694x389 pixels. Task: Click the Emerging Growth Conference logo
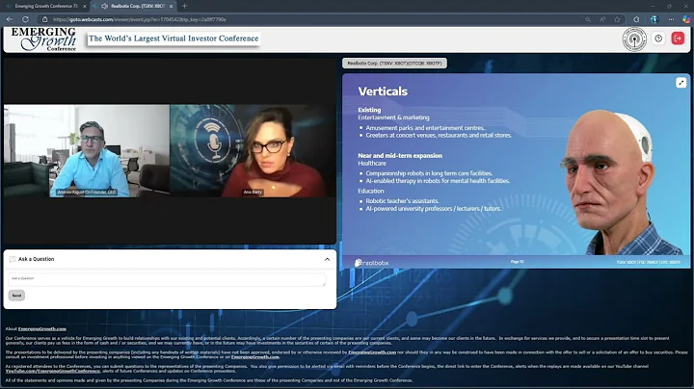[x=43, y=39]
